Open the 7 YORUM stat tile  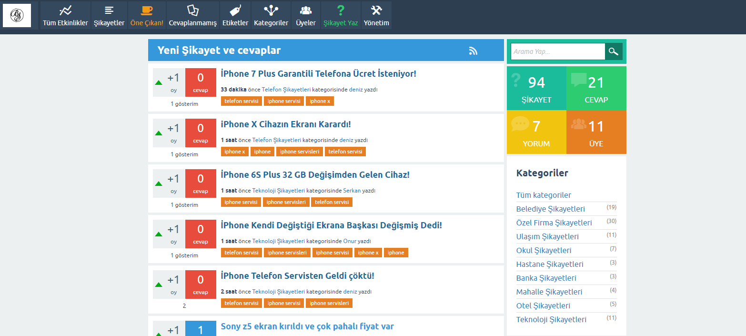pos(536,132)
